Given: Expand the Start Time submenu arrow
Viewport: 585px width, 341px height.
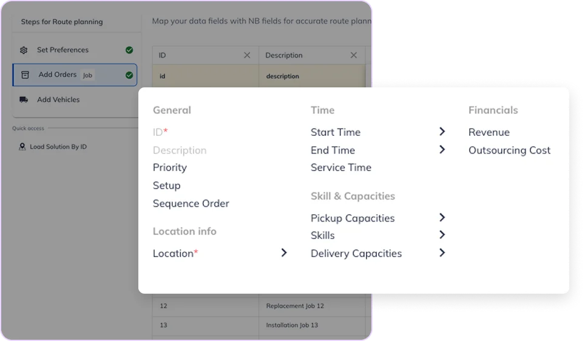Looking at the screenshot, I should point(442,132).
